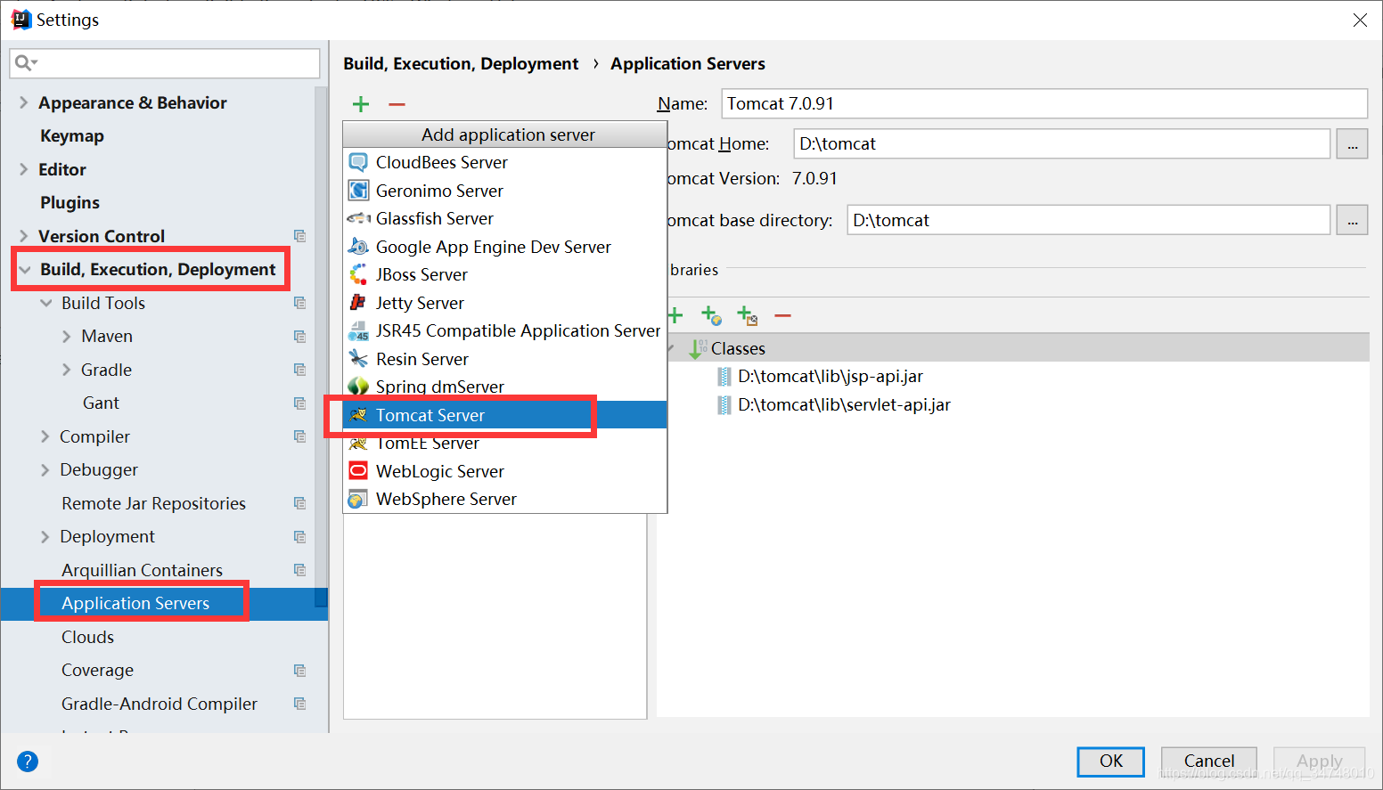The width and height of the screenshot is (1383, 790).
Task: Open Plugins settings
Action: [70, 203]
